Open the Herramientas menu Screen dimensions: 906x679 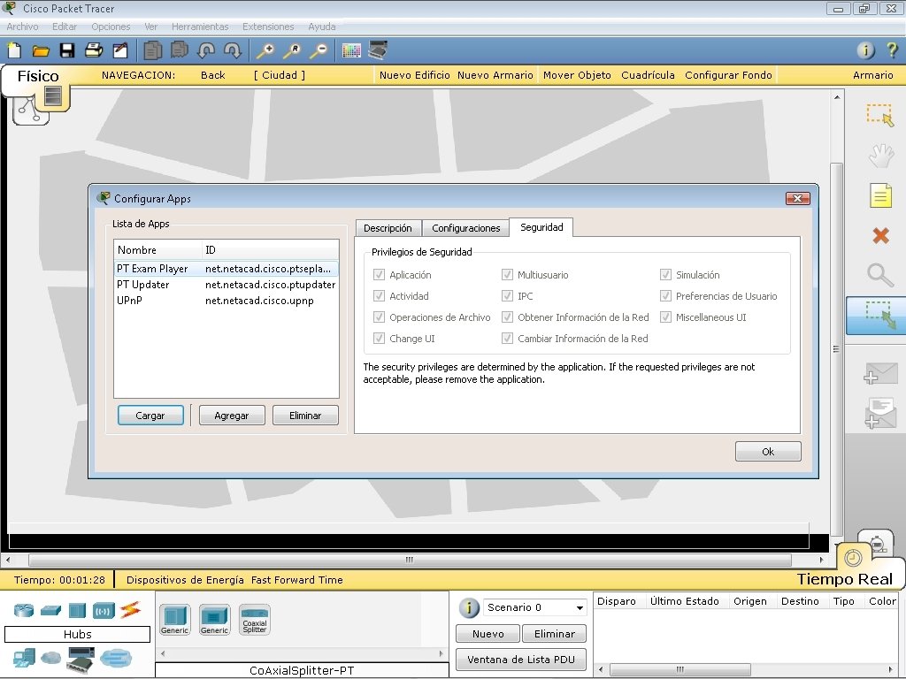tap(200, 27)
